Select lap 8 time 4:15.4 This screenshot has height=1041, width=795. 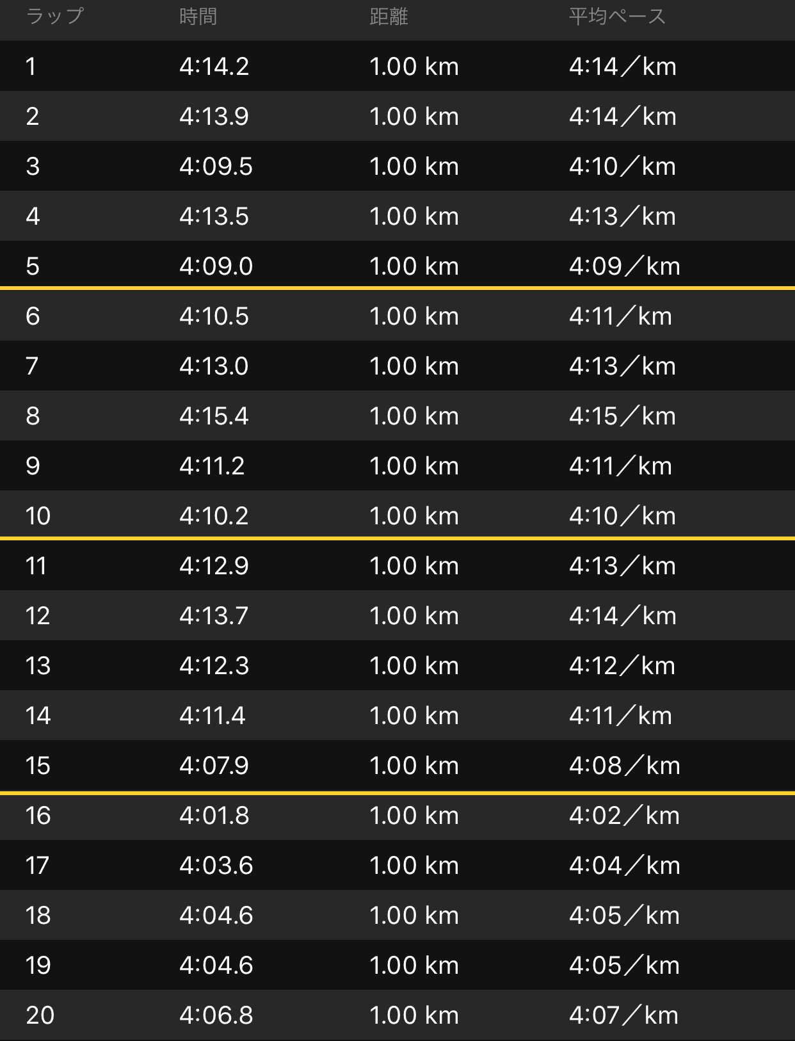pyautogui.click(x=214, y=416)
